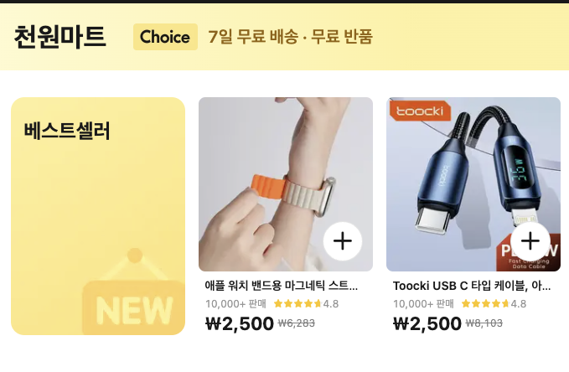Add Apple Watch band to cart with plus icon
Viewport: 569px width, 372px height.
(343, 241)
